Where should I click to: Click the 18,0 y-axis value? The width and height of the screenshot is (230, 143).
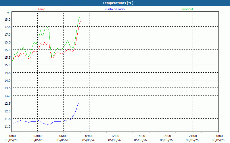coord(7,19)
